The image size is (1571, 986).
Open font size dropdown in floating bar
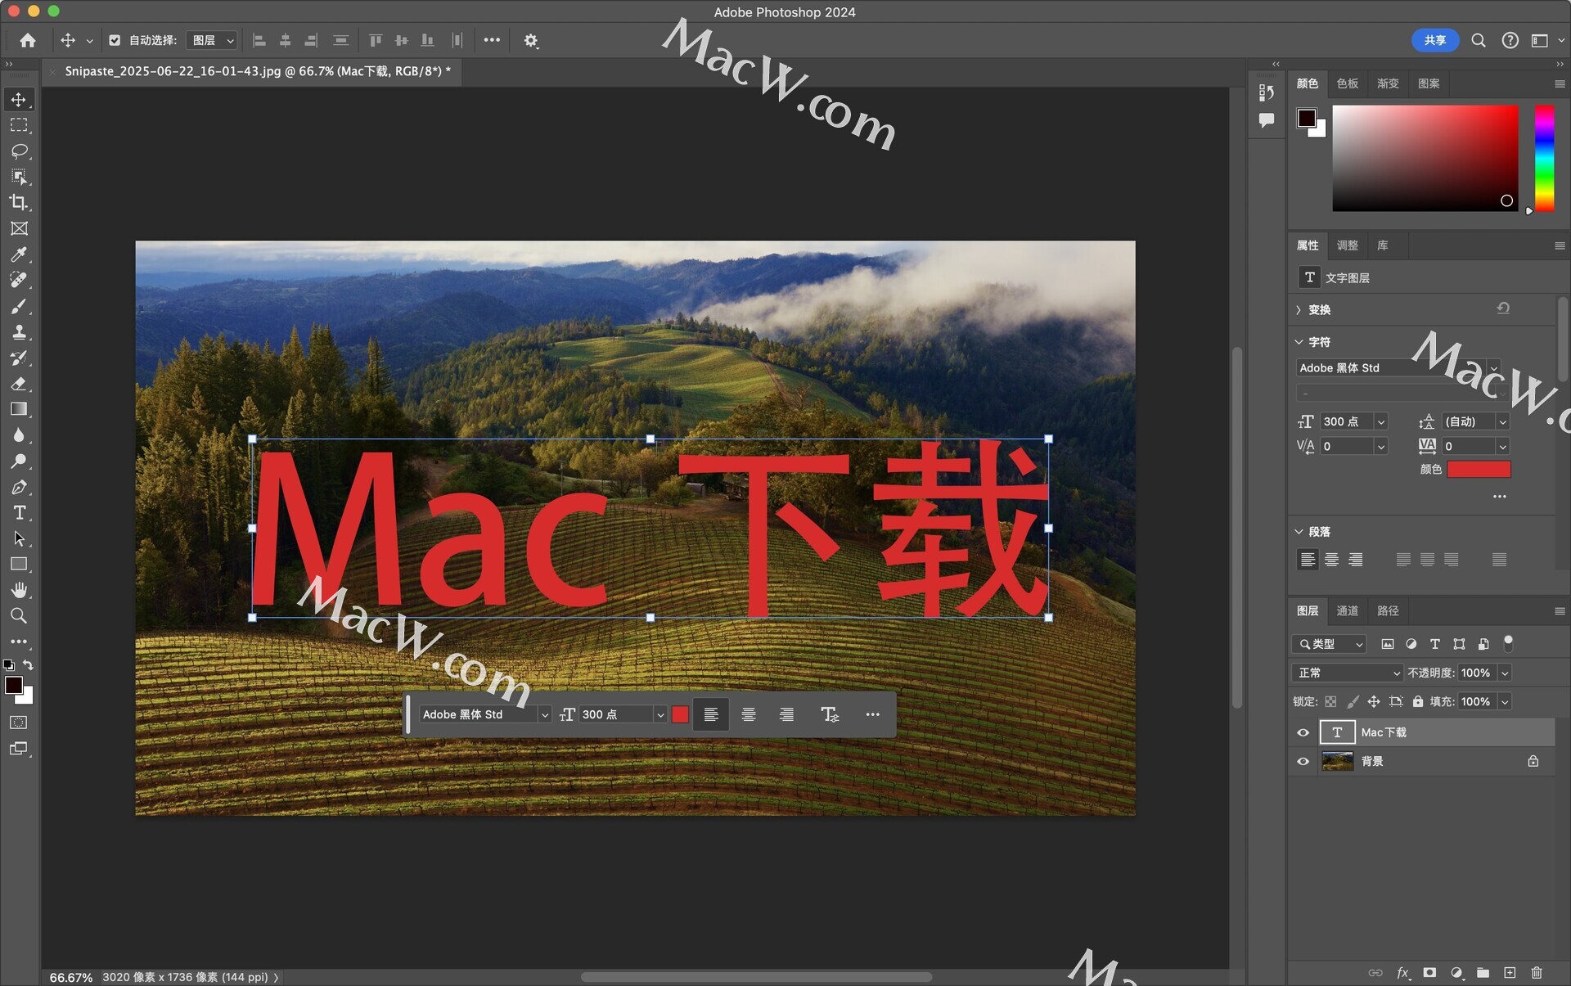(660, 714)
